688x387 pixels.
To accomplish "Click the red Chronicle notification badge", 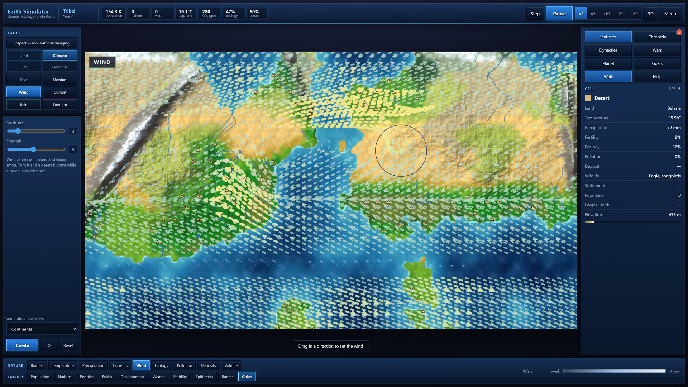I will click(x=679, y=33).
